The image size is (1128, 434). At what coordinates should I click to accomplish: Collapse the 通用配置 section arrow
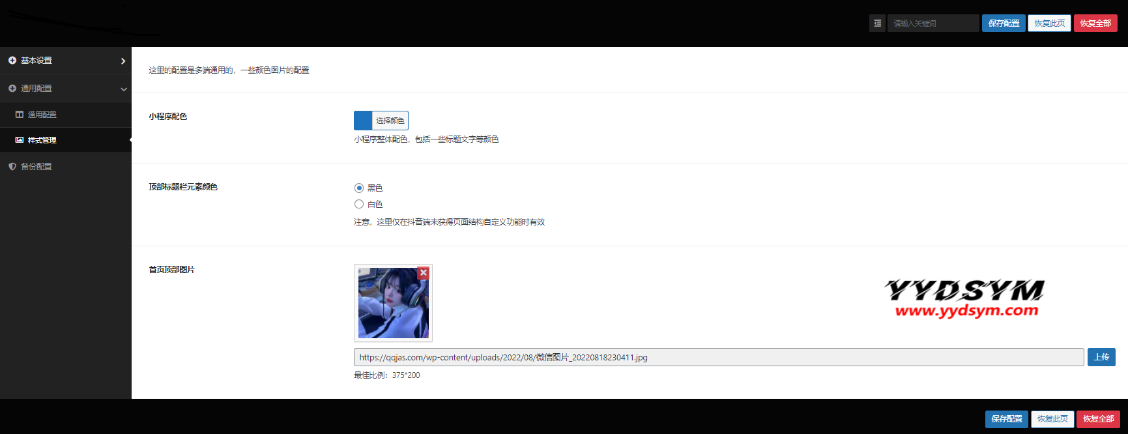point(123,89)
